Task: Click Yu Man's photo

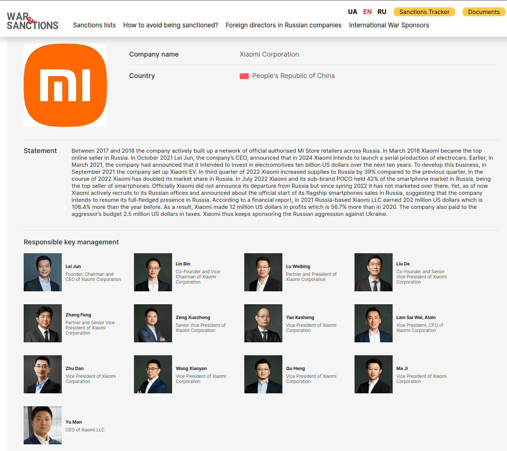Action: 43,425
